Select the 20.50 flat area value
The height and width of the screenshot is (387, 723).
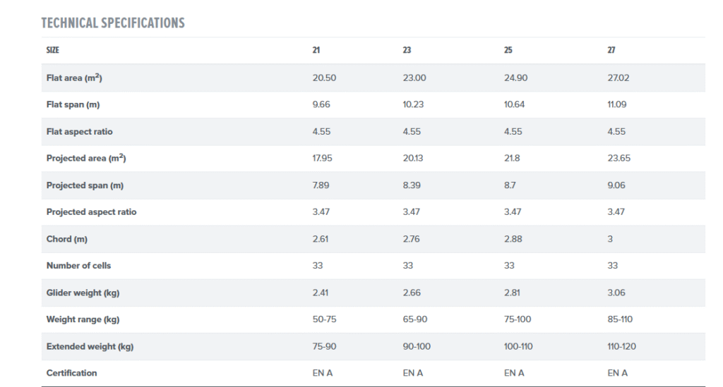point(324,78)
